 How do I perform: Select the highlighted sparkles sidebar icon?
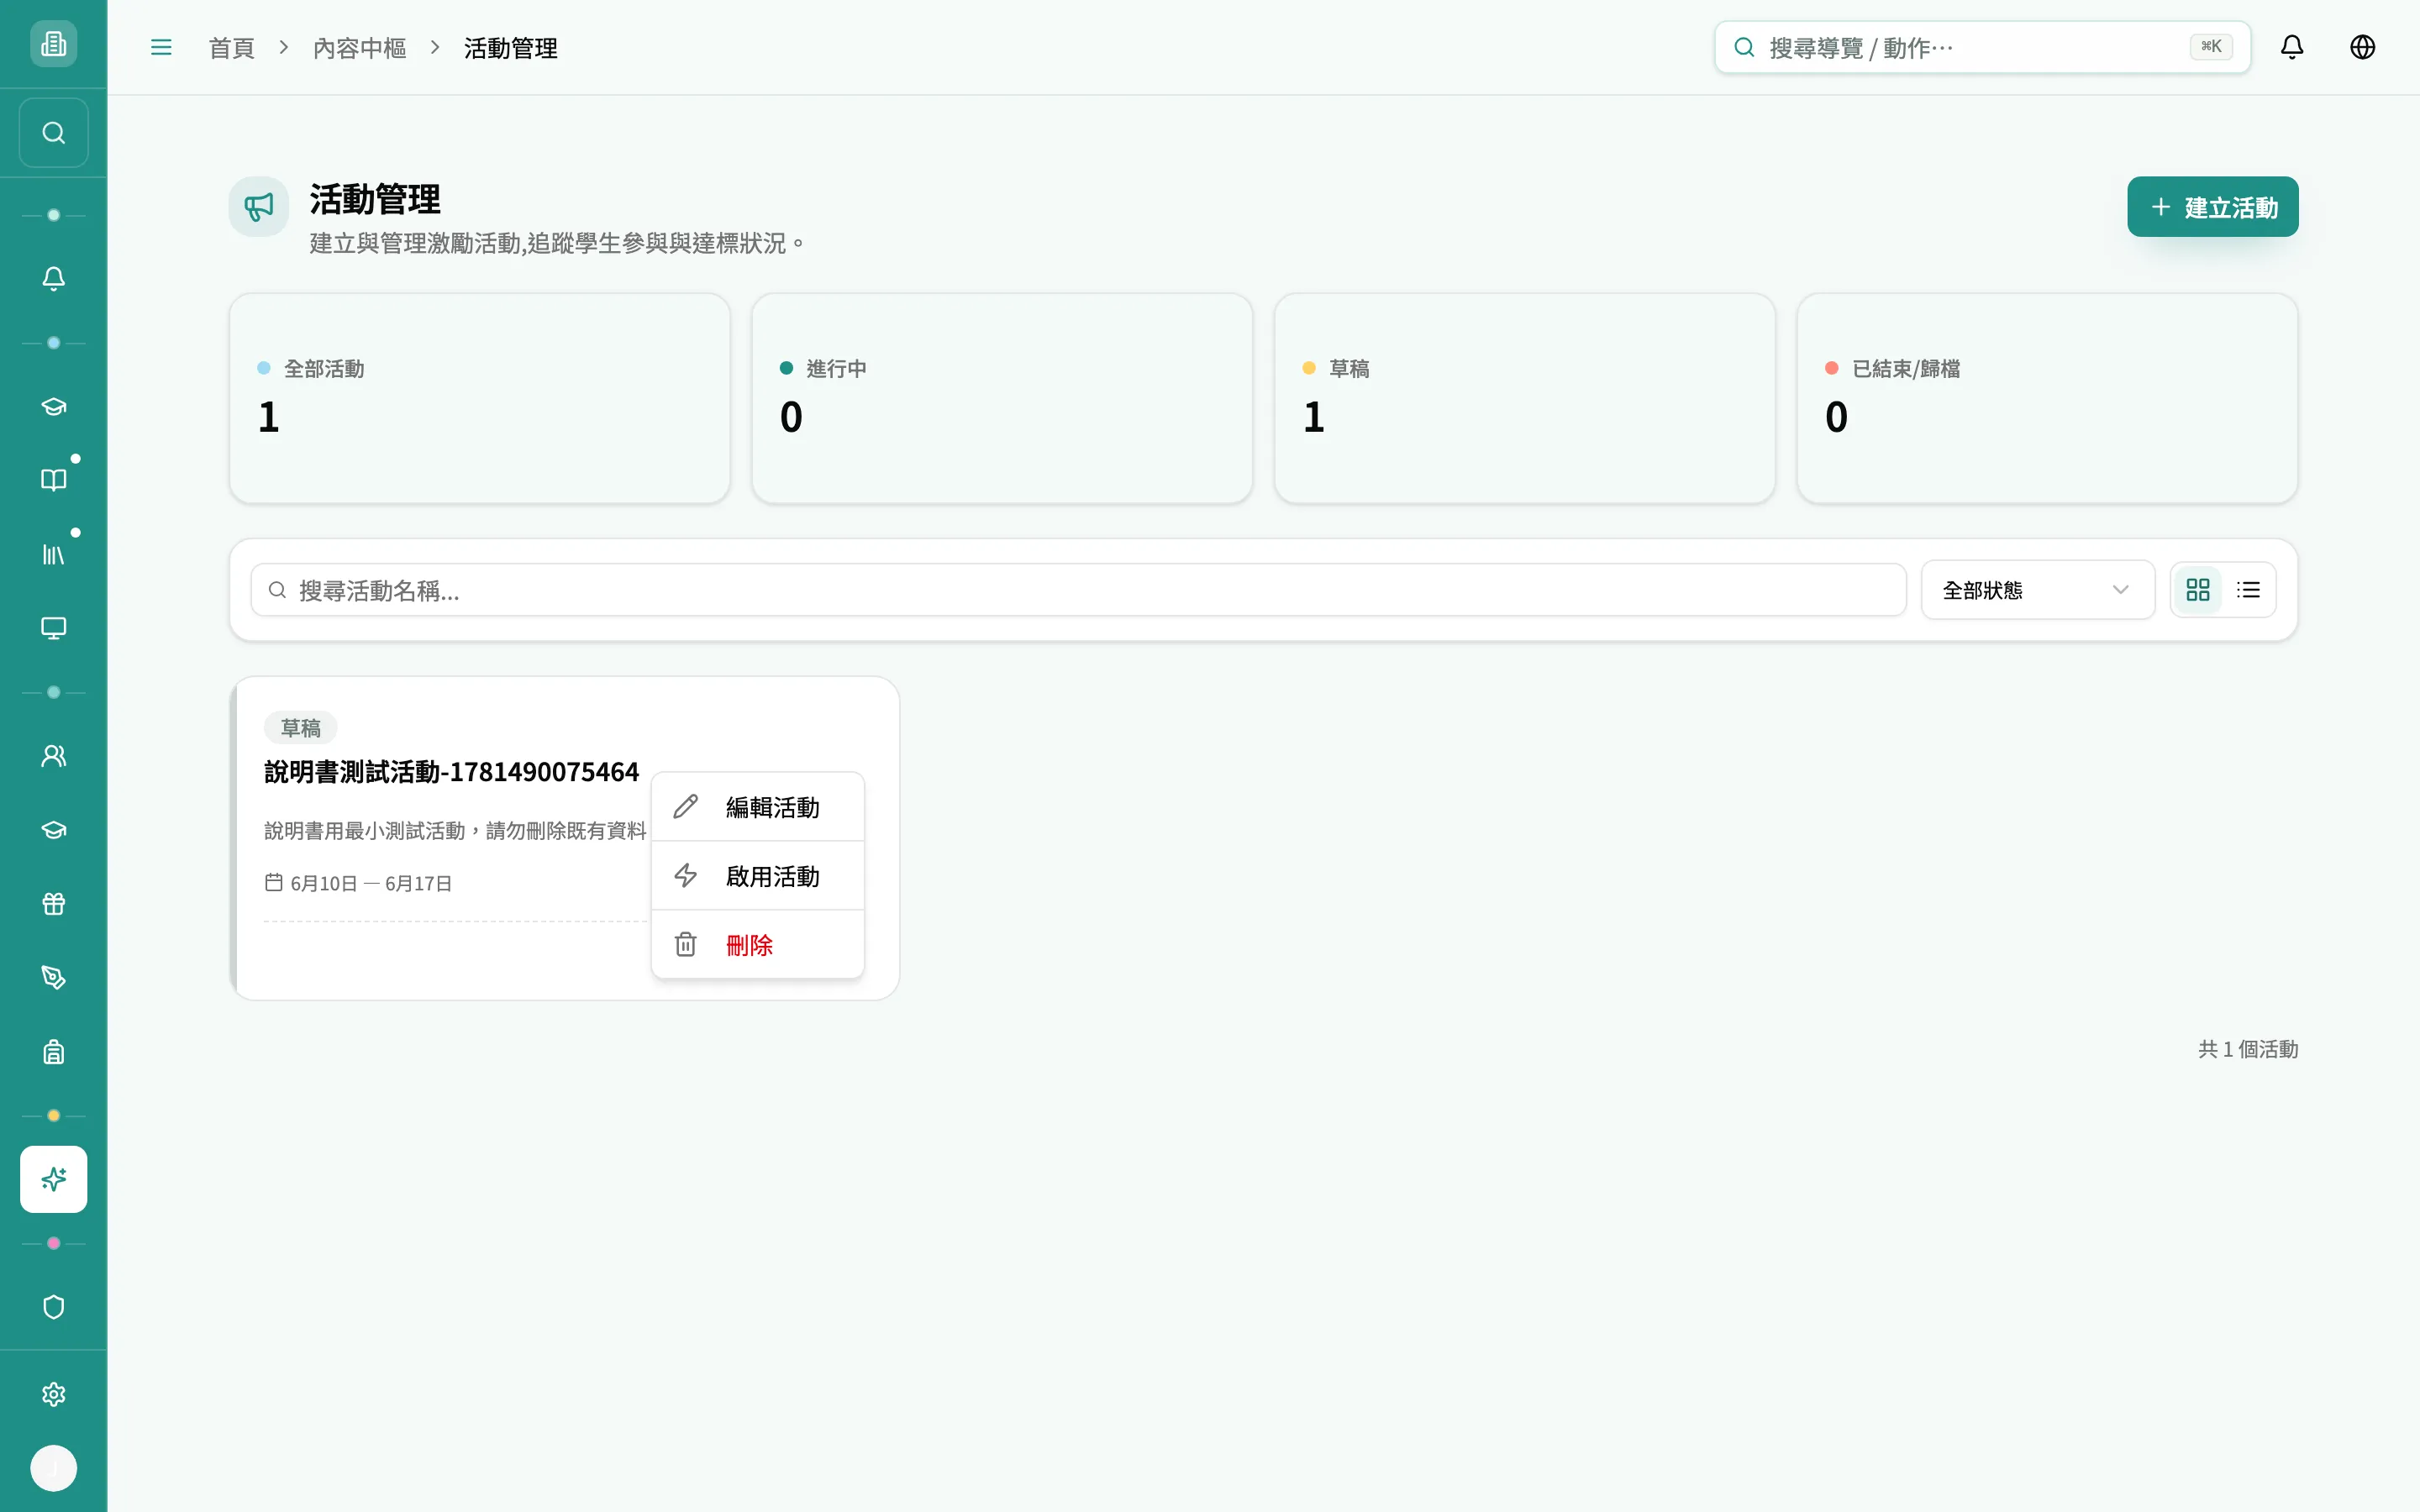(x=53, y=1179)
